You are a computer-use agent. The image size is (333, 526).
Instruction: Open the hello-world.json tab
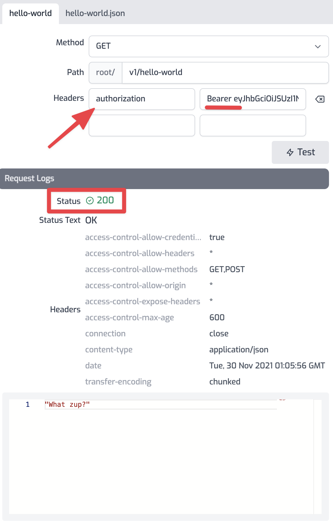(95, 13)
